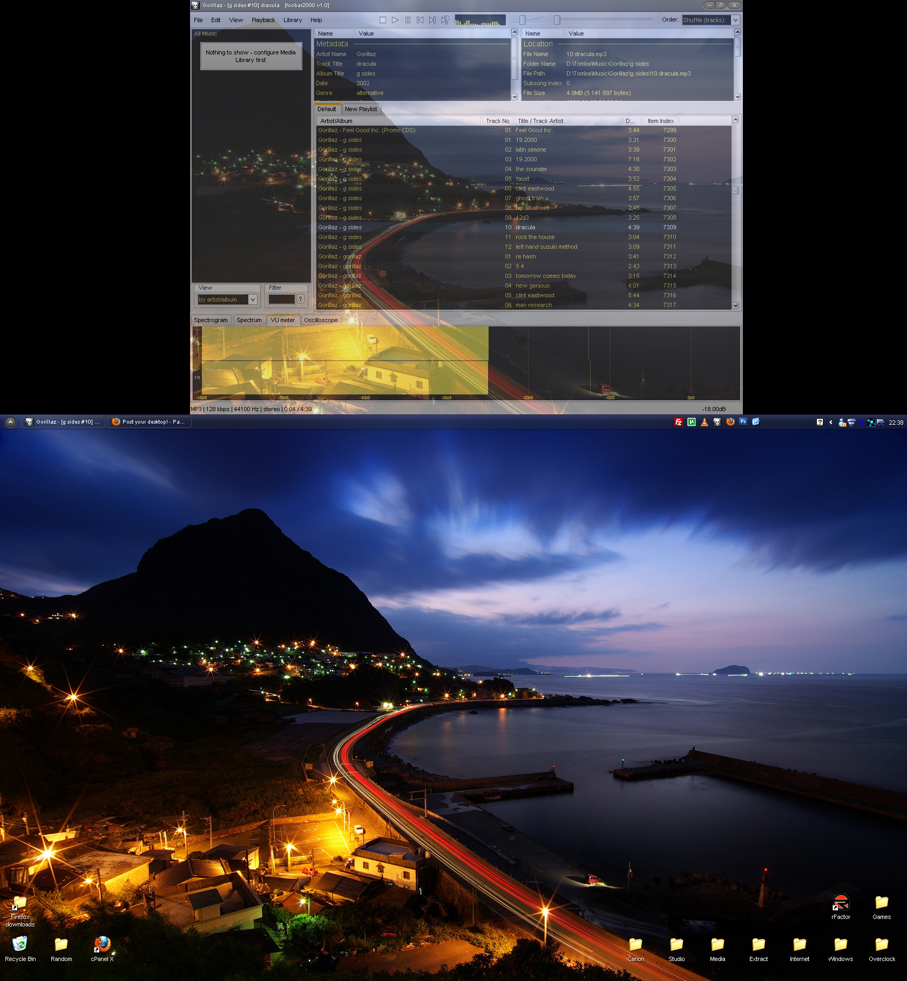
Task: Select the VU meter tab
Action: [283, 320]
